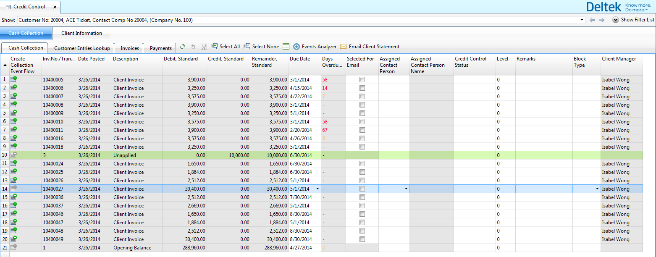The height and width of the screenshot is (257, 656).
Task: Click the green refresh arrows toolbar icon
Action: tap(183, 47)
